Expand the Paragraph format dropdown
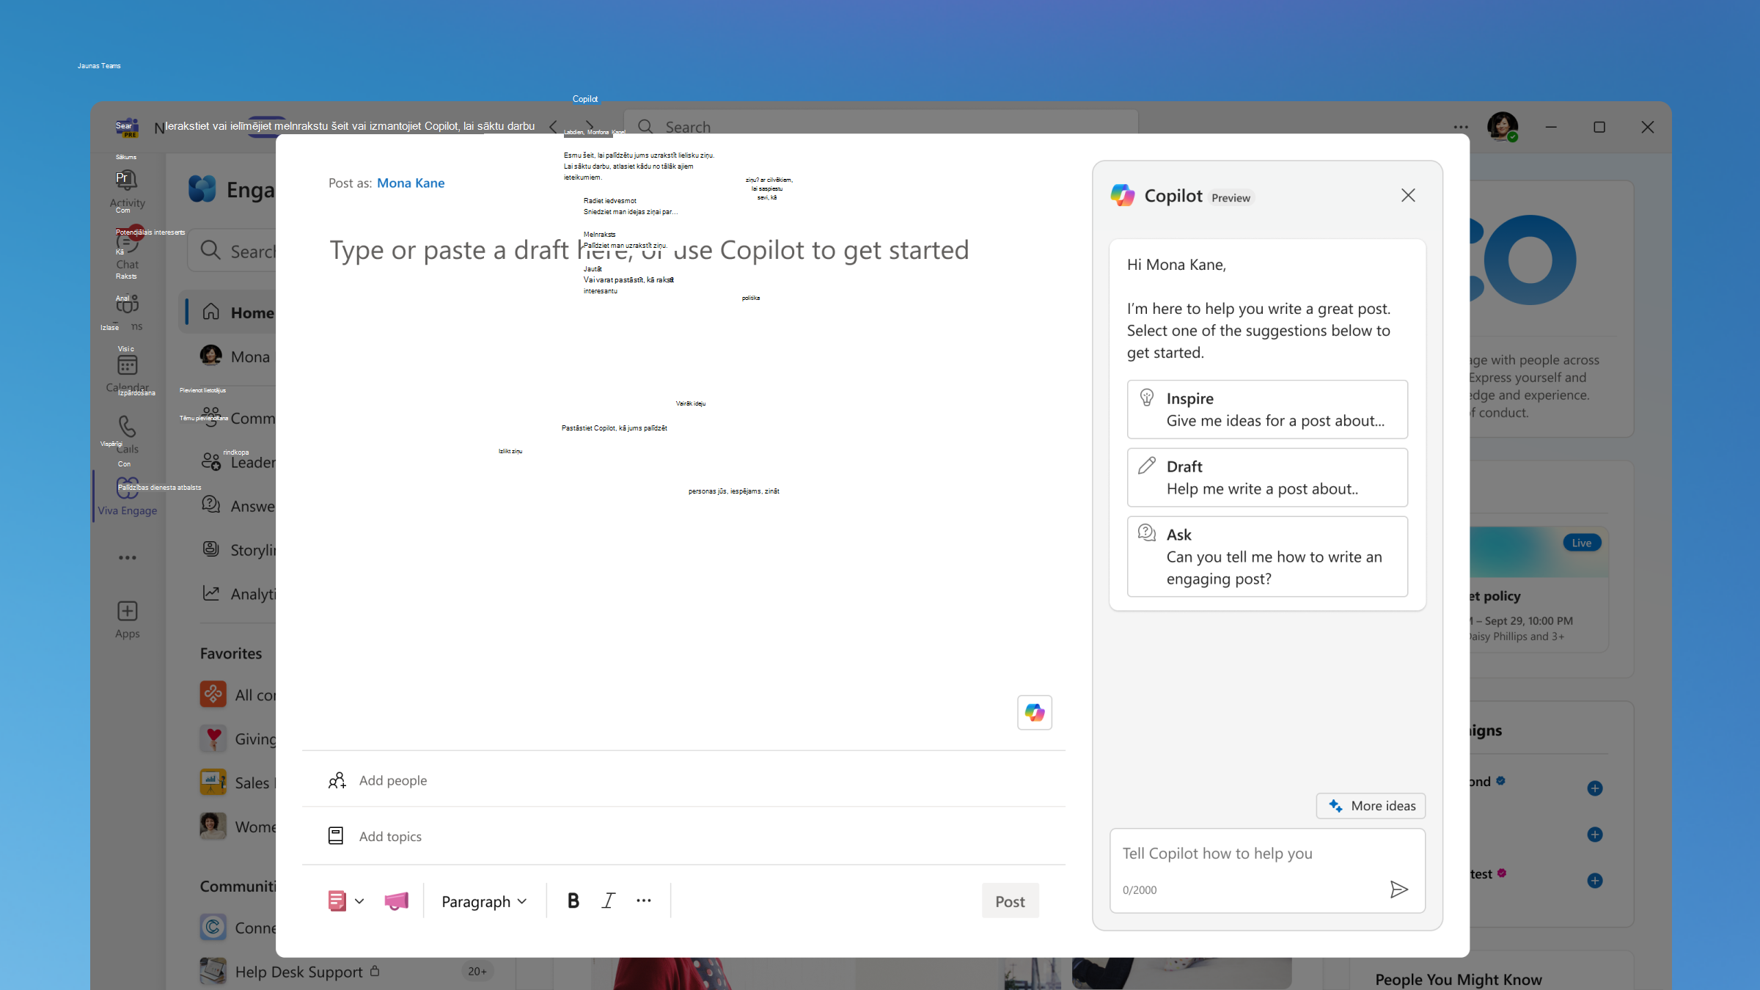The image size is (1760, 990). point(483,901)
